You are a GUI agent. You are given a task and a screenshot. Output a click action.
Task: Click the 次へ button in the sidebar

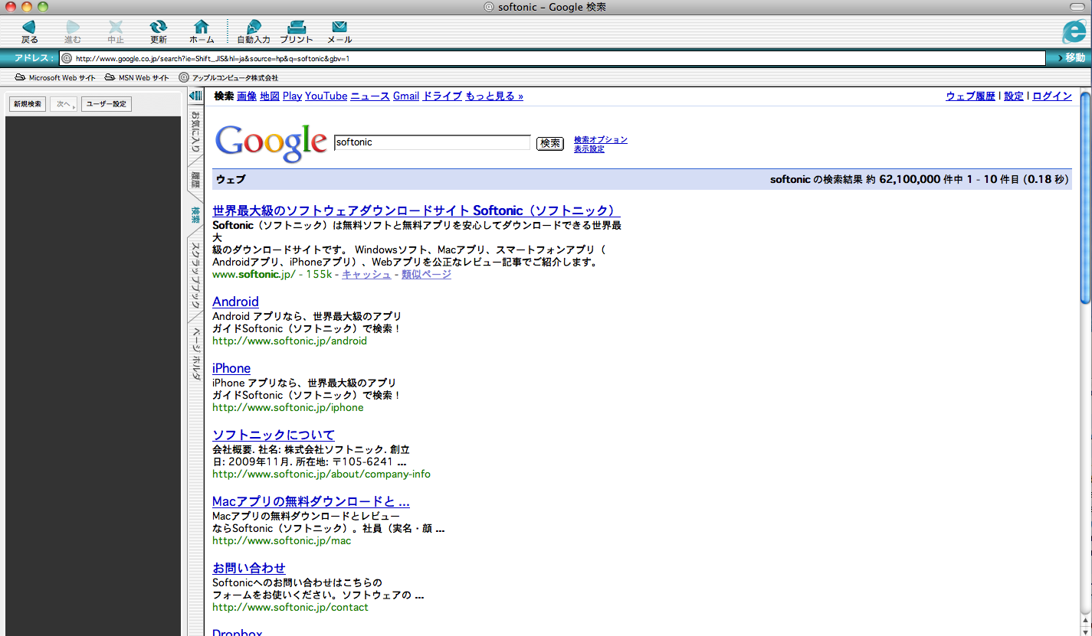63,104
